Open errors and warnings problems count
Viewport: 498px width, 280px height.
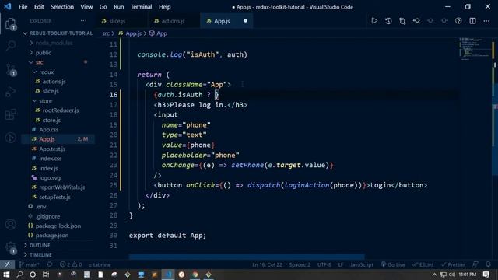pyautogui.click(x=71, y=264)
